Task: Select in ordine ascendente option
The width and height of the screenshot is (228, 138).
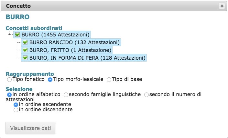Action: 16,105
